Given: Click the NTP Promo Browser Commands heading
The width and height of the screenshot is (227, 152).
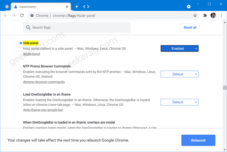Looking at the screenshot, I should (x=47, y=66).
